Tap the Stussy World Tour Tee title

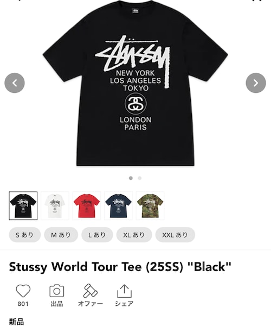pyautogui.click(x=120, y=267)
